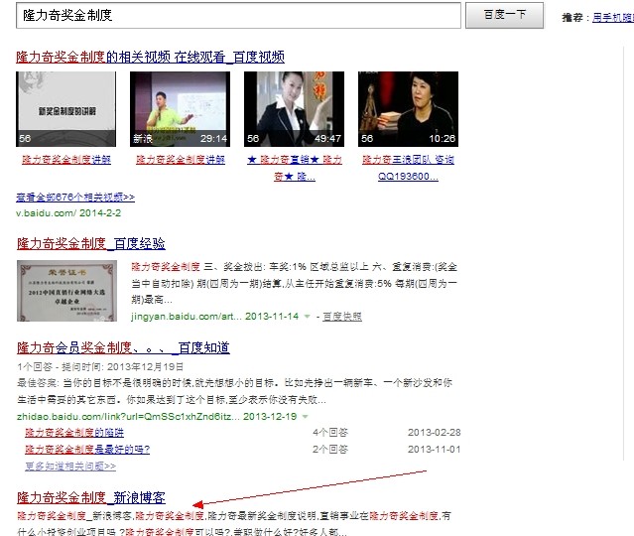Screen dimensions: 634x536
Task: Open 隆力奇会员奖金制度_百度知道 result title
Action: click(123, 347)
